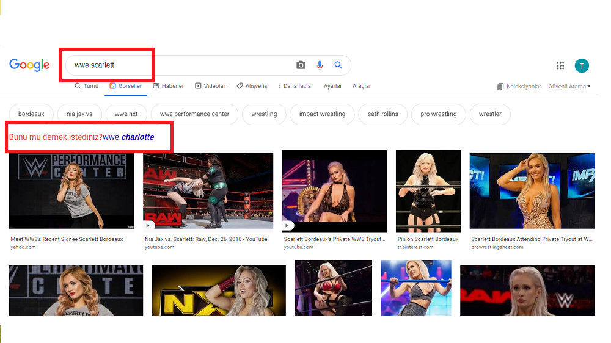Open Koleksiyonlar bookmark icon
The width and height of the screenshot is (611, 343).
click(x=500, y=87)
